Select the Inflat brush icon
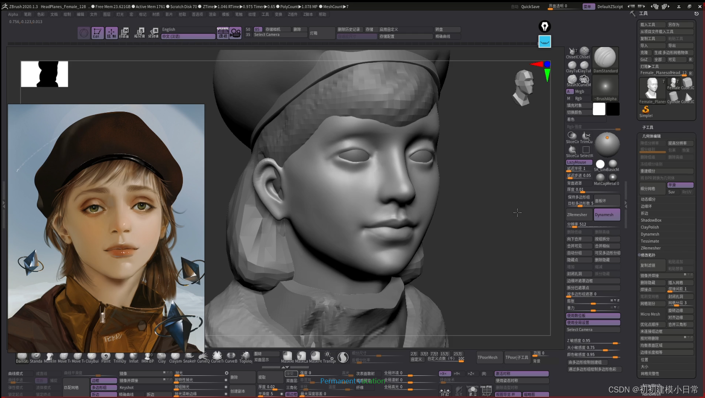This screenshot has width=705, height=398. click(x=134, y=357)
